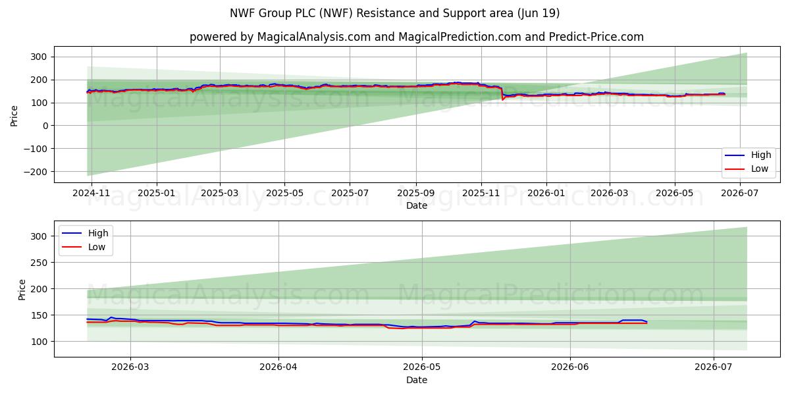Click the subtitle 'powered by MagicalAnalysis.com'
Screen dimensions: 790x395
[280, 37]
